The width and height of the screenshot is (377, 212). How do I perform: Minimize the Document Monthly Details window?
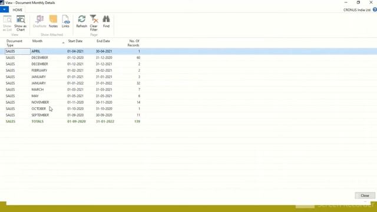coord(346,2)
